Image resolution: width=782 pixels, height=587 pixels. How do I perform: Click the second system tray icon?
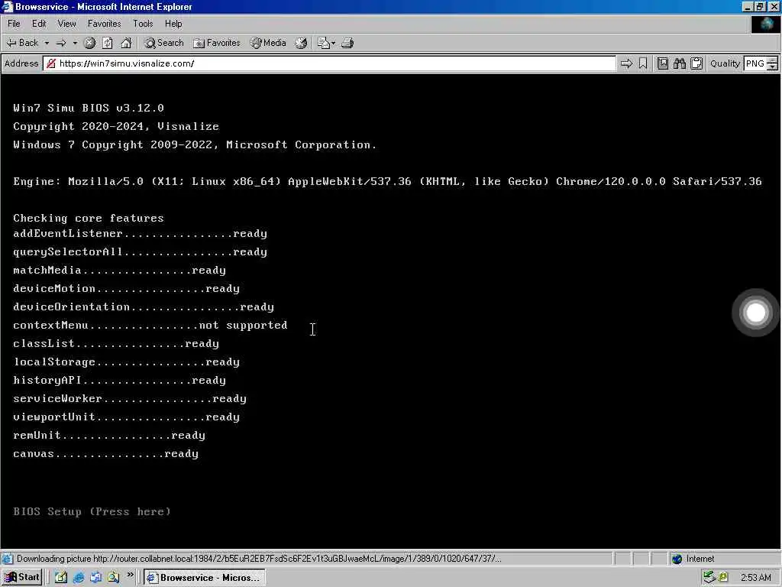(723, 578)
